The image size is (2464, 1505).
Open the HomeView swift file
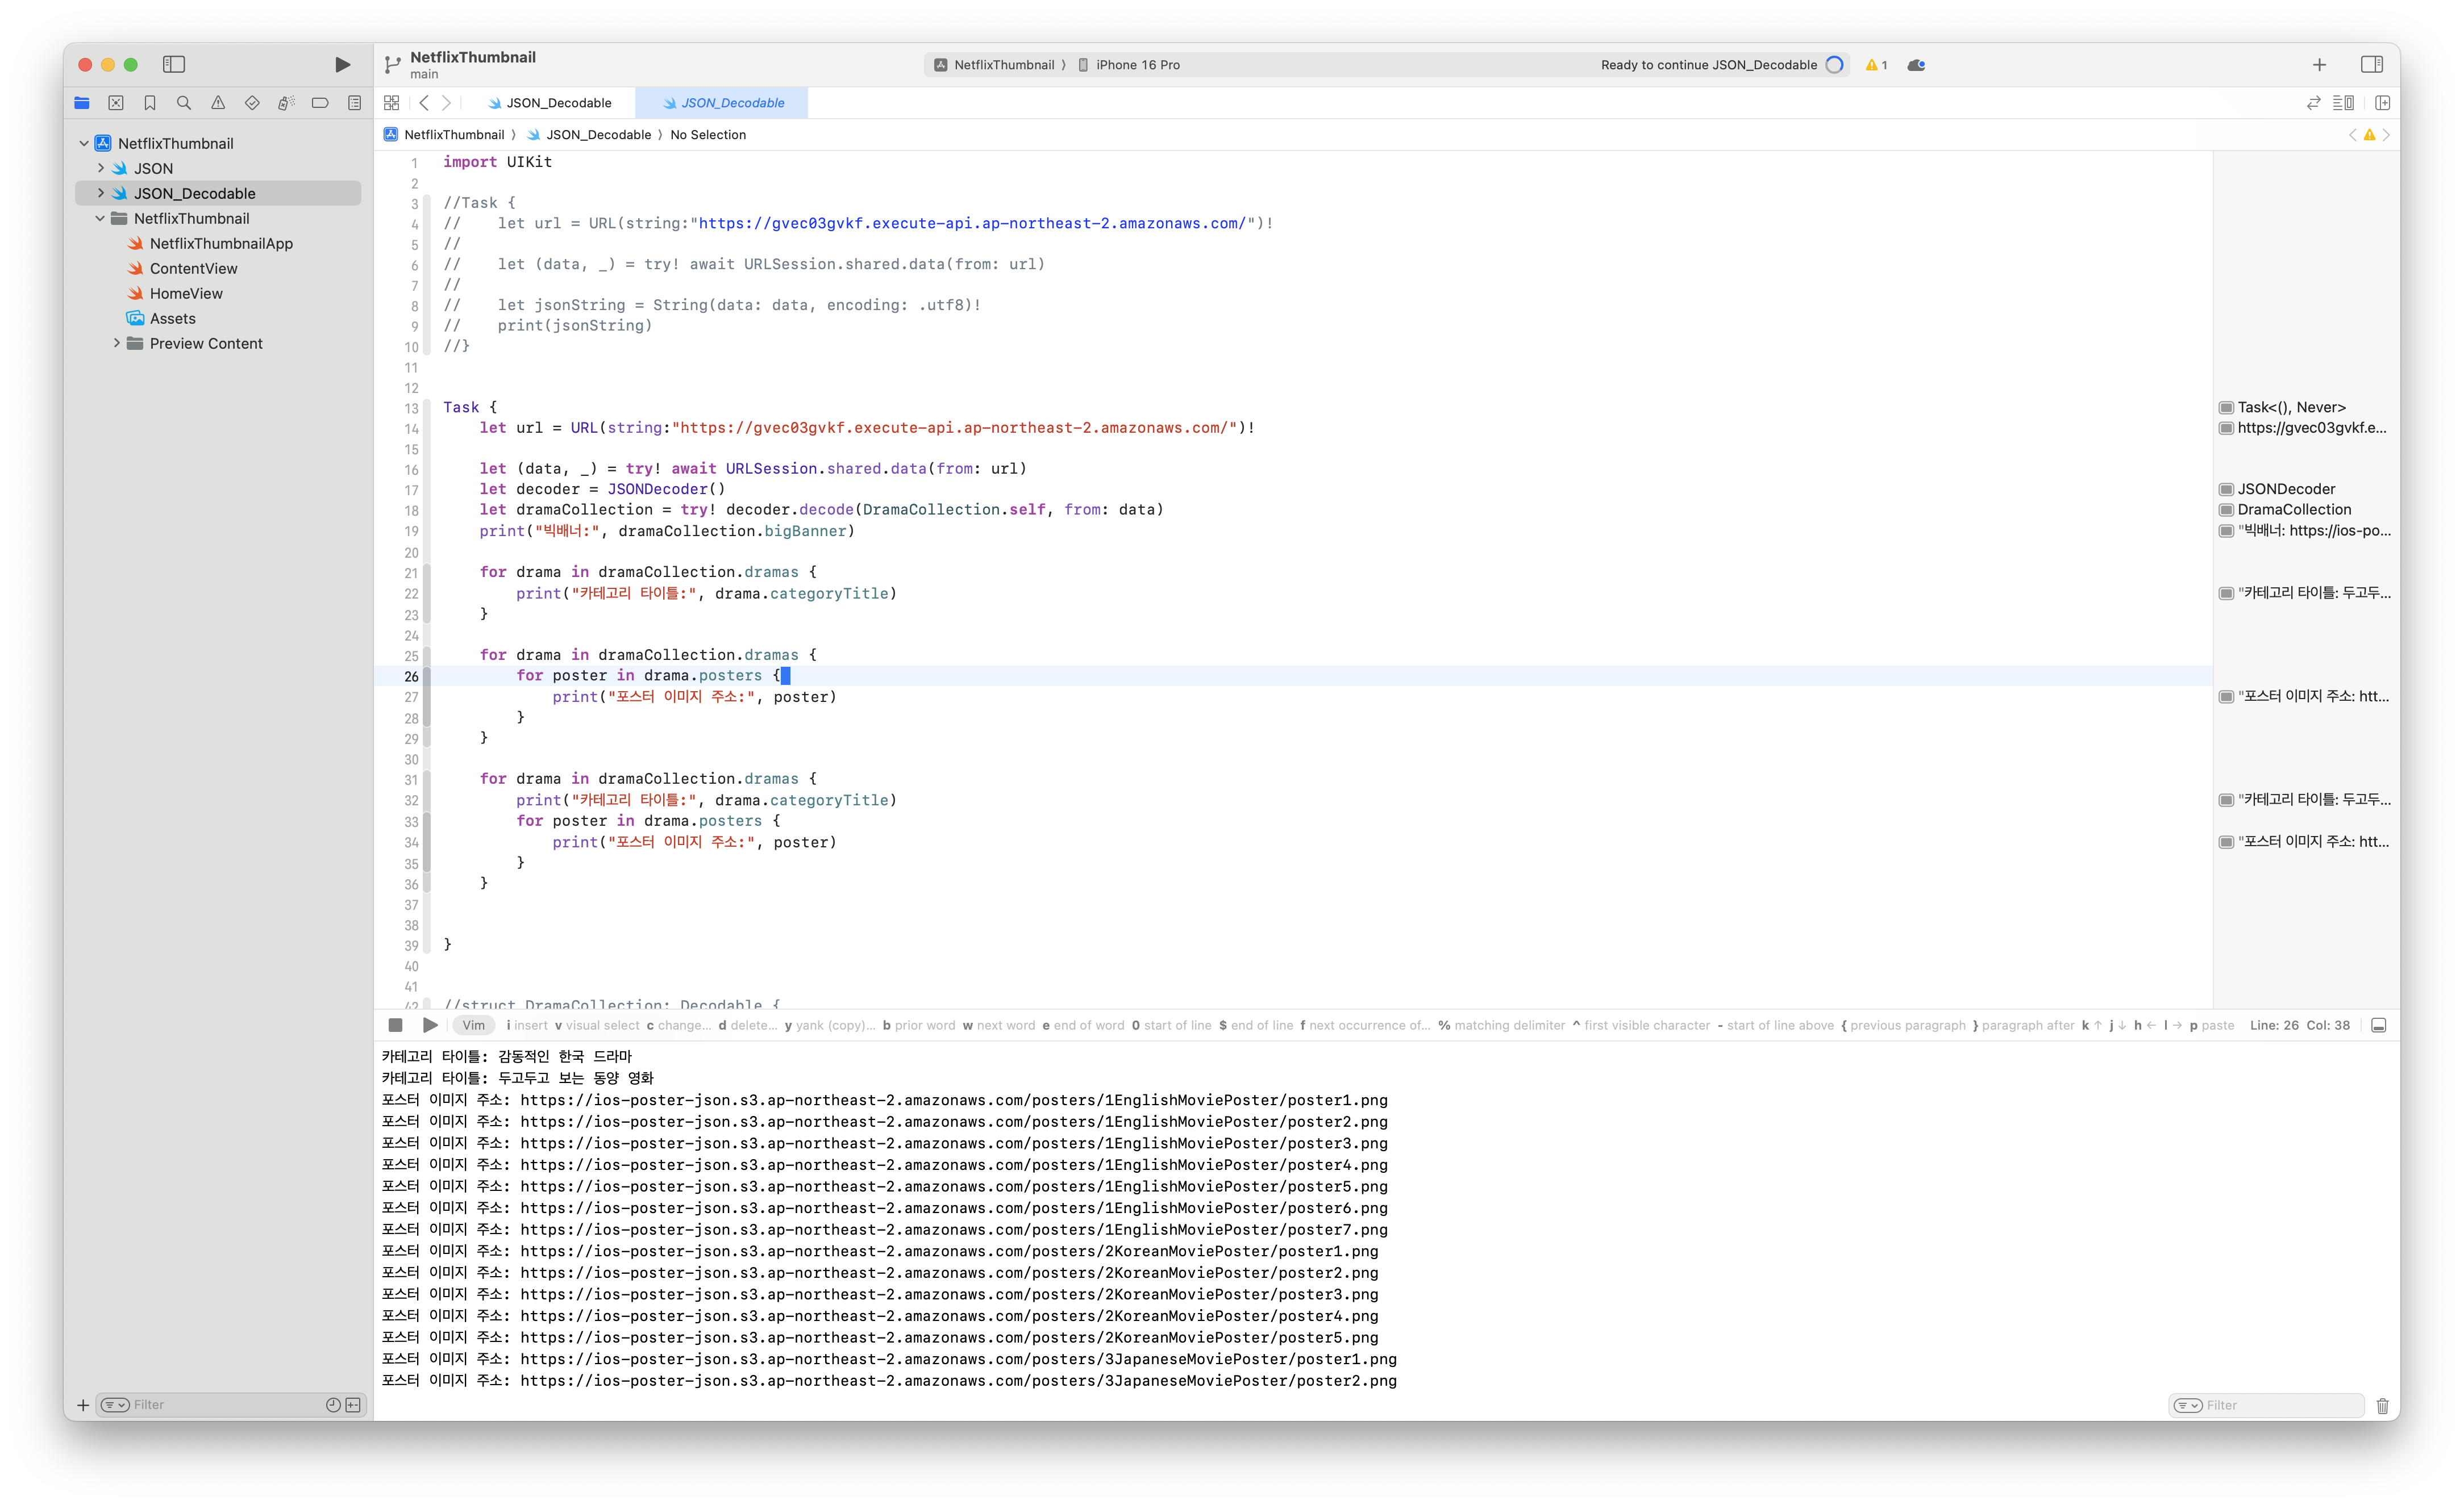(x=186, y=293)
